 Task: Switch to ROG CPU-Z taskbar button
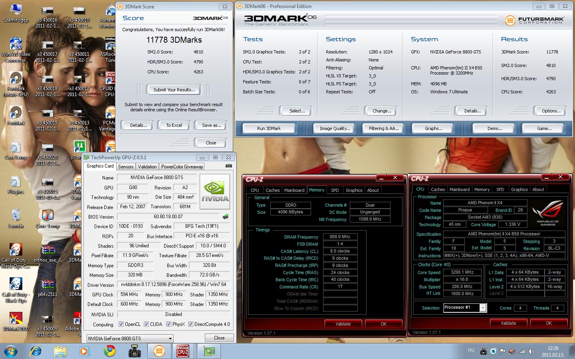tap(183, 351)
